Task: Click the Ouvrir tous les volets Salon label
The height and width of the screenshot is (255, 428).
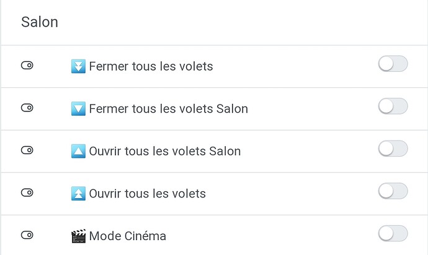Action: 164,151
